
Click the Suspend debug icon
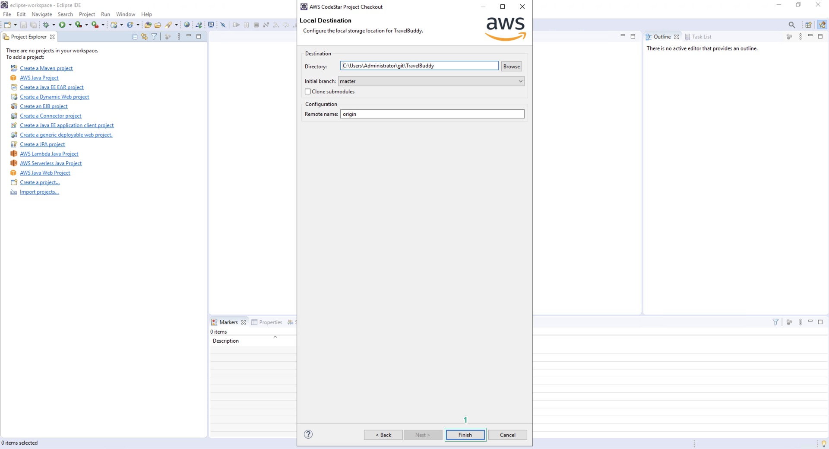pyautogui.click(x=246, y=25)
